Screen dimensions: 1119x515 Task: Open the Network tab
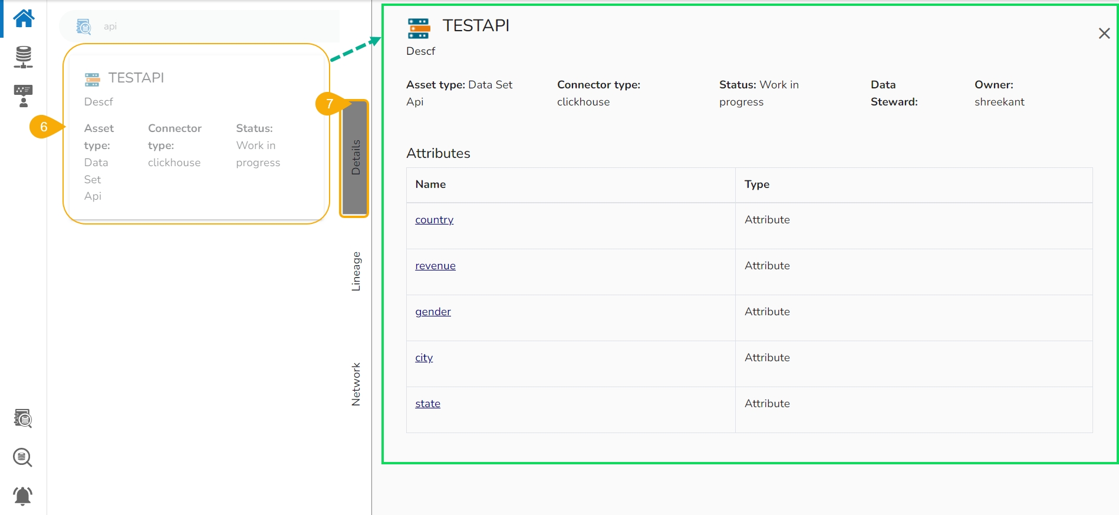coord(356,384)
